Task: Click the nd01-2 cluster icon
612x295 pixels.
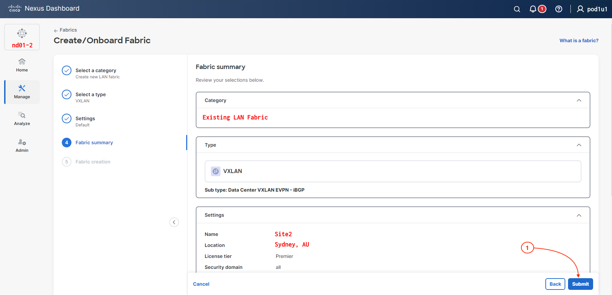Action: tap(22, 37)
